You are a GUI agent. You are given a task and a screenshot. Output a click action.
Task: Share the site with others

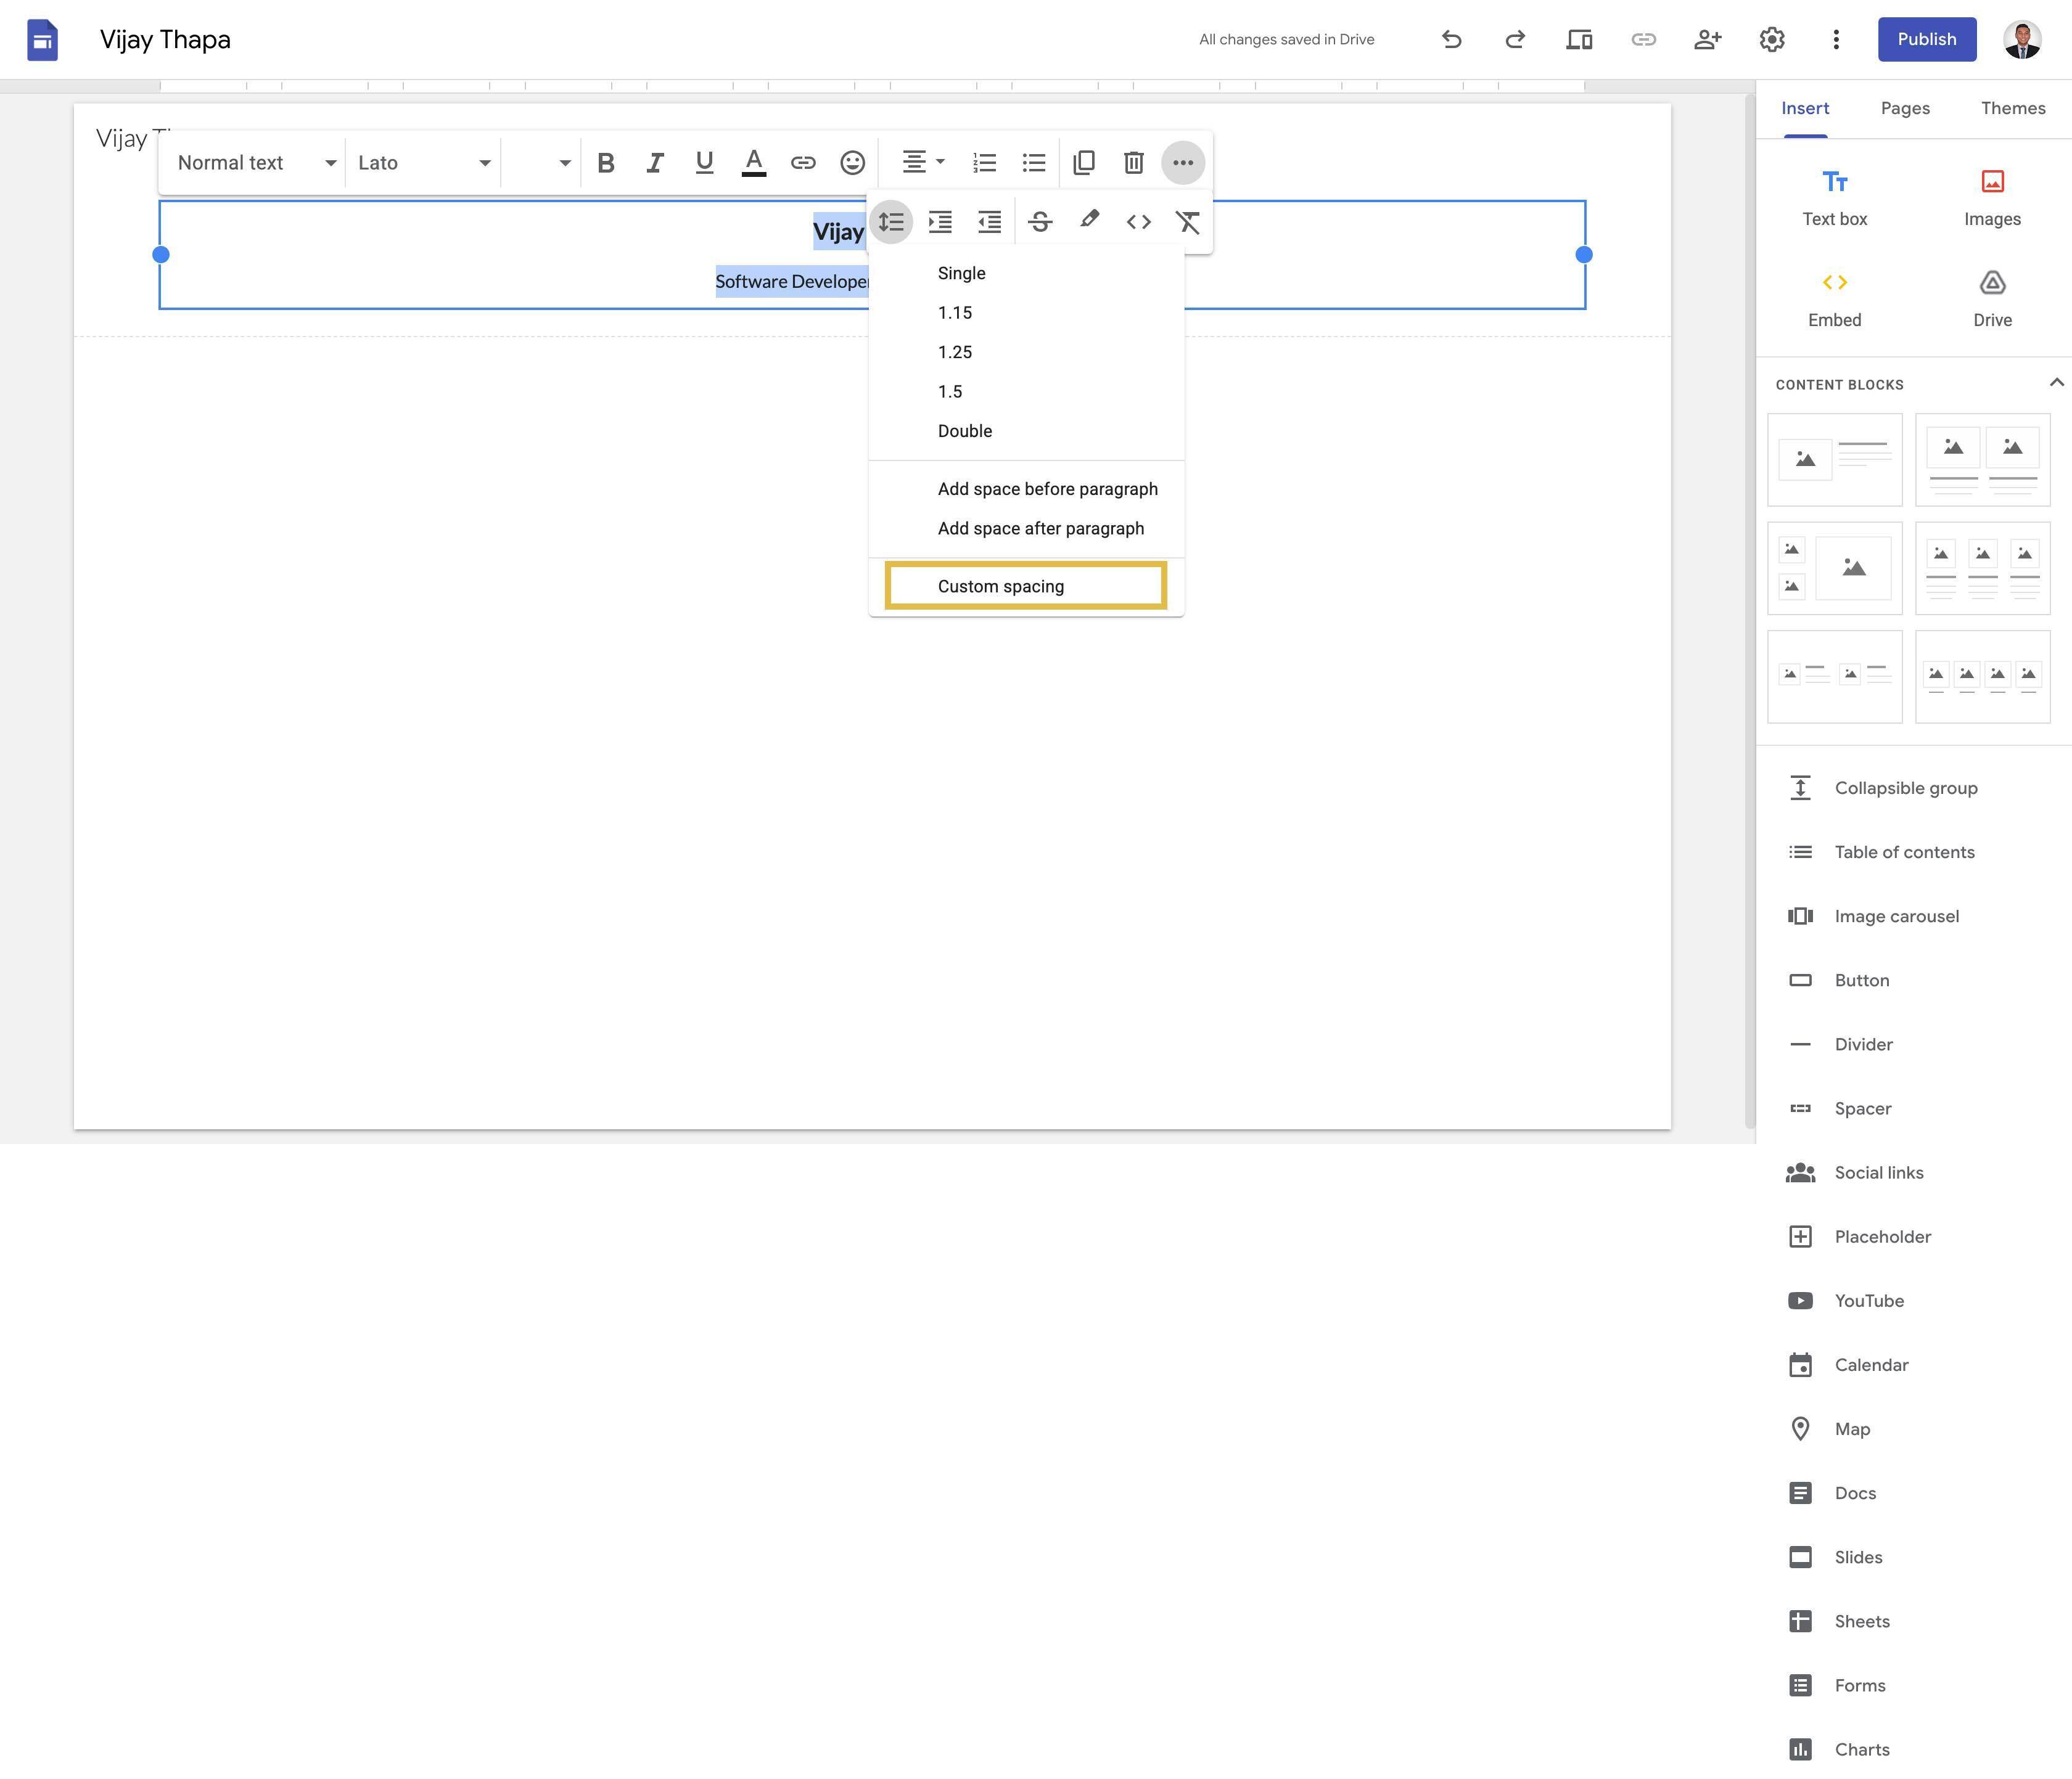(x=1707, y=40)
